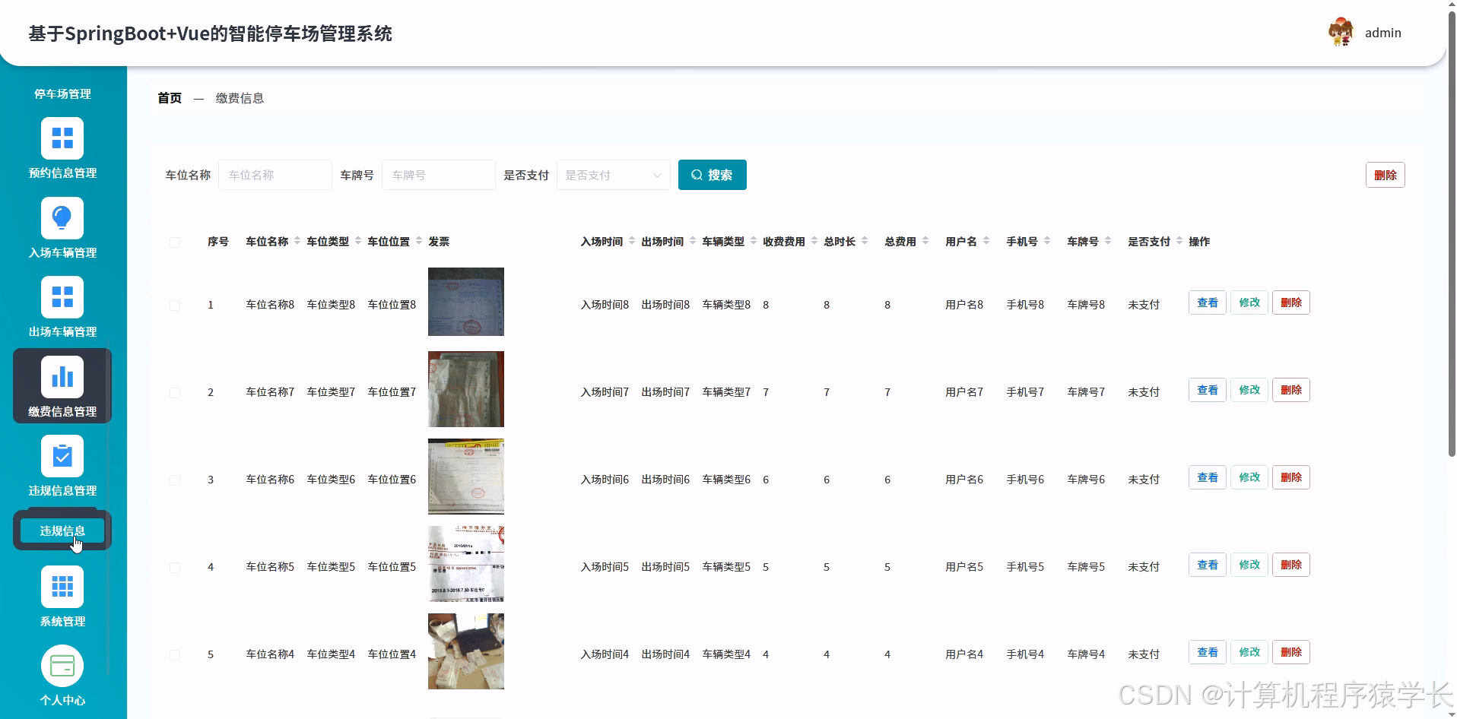Click 查看 for row 车位名称4
This screenshot has height=719, width=1457.
pos(1208,652)
